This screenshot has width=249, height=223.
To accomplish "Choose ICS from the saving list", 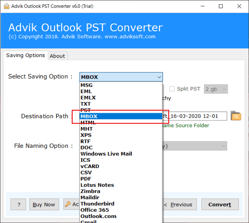I will 121,160.
